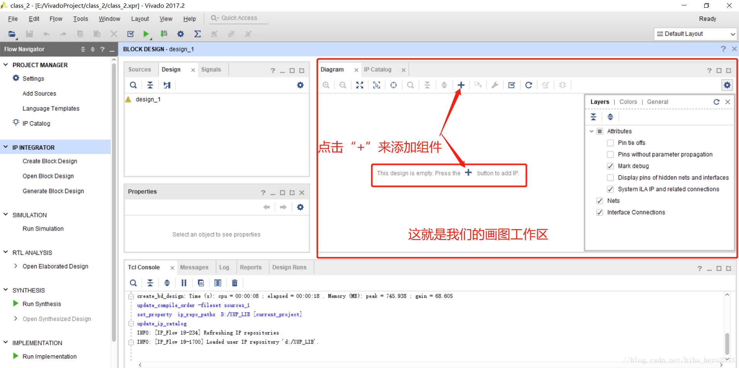Collapse all items in Layers panel
This screenshot has height=368, width=739.
[x=593, y=117]
